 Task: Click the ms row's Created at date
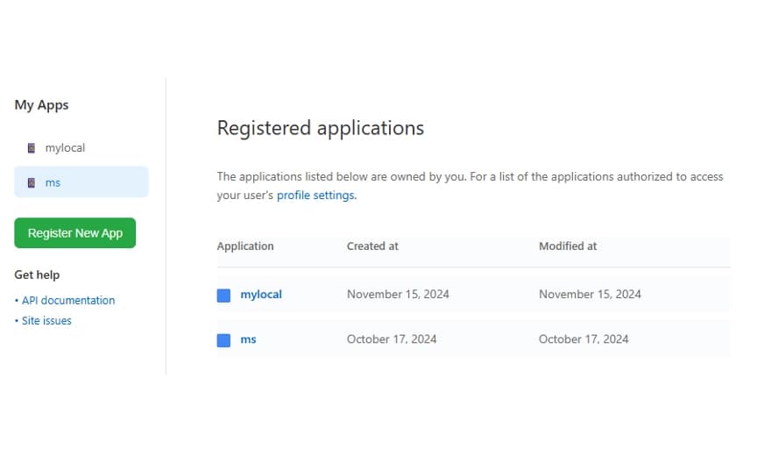pyautogui.click(x=392, y=339)
